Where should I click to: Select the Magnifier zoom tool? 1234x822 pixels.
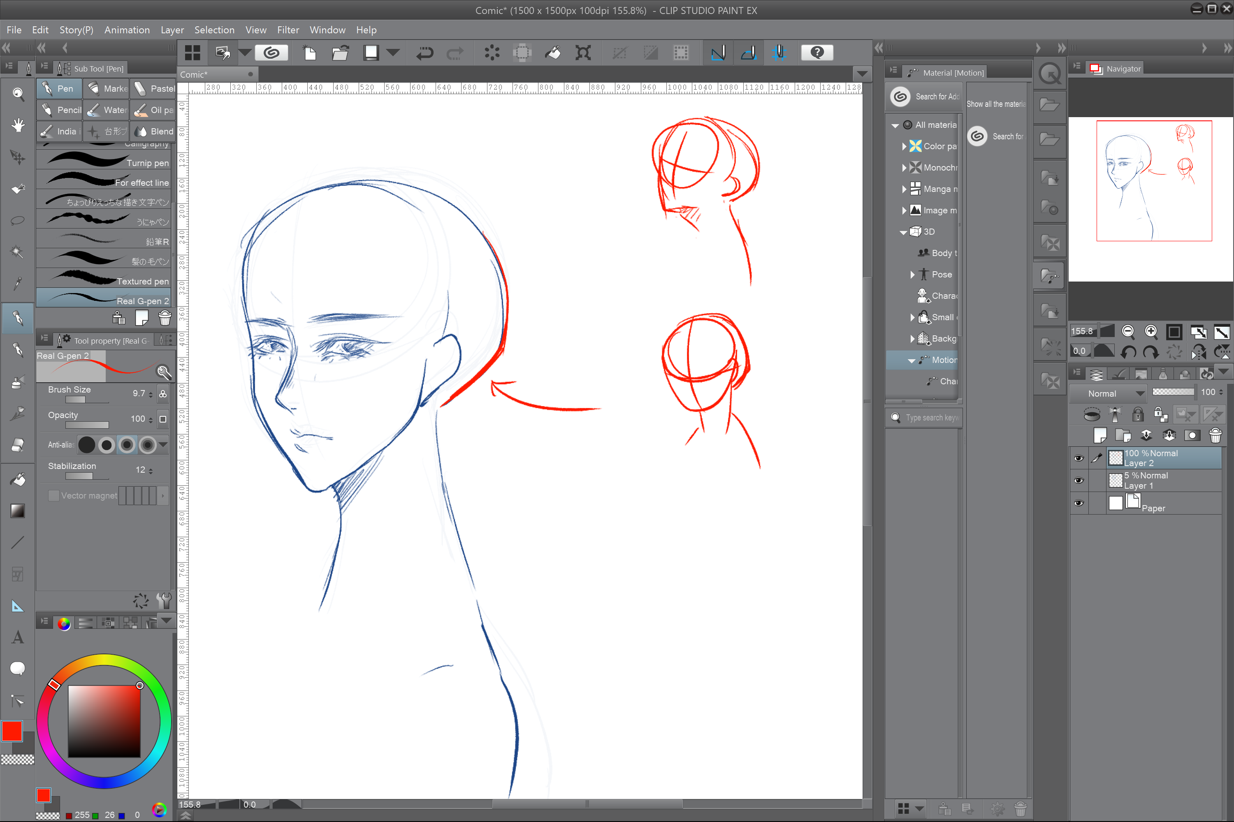(x=18, y=94)
